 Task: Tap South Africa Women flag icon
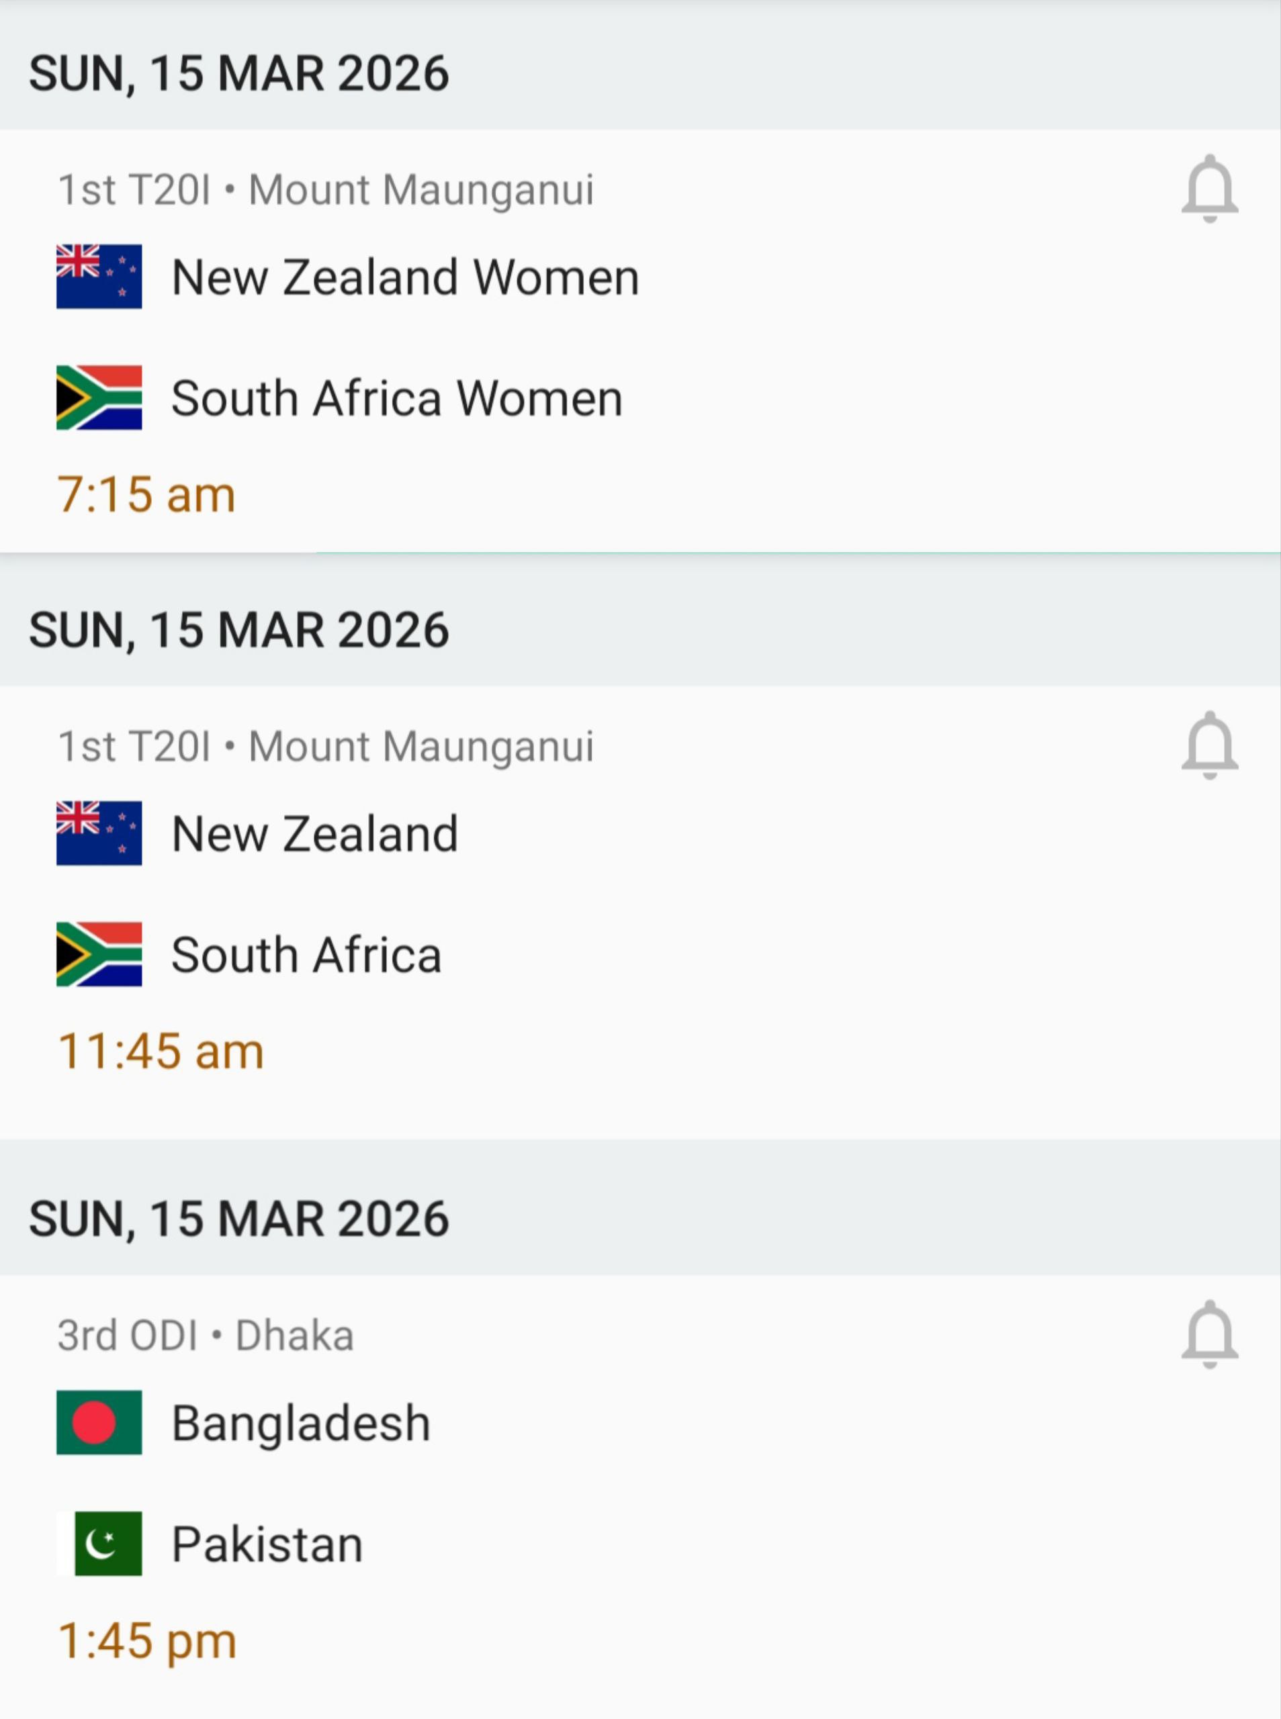[99, 398]
